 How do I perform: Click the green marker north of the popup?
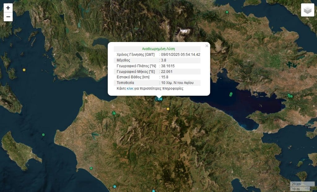[227, 12]
